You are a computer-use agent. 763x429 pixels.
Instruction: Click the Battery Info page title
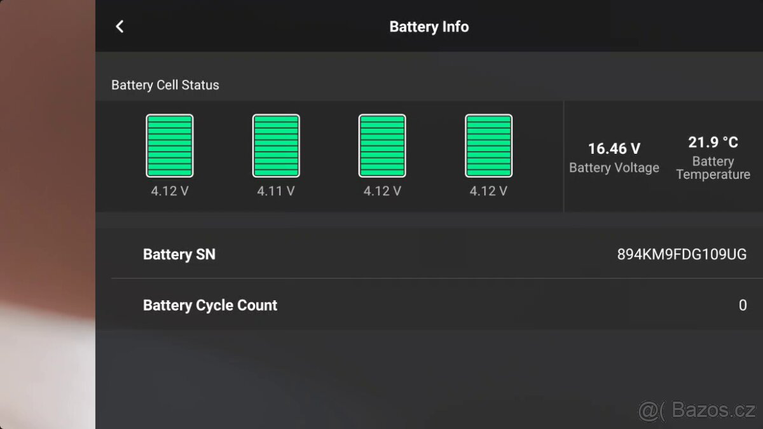[429, 27]
